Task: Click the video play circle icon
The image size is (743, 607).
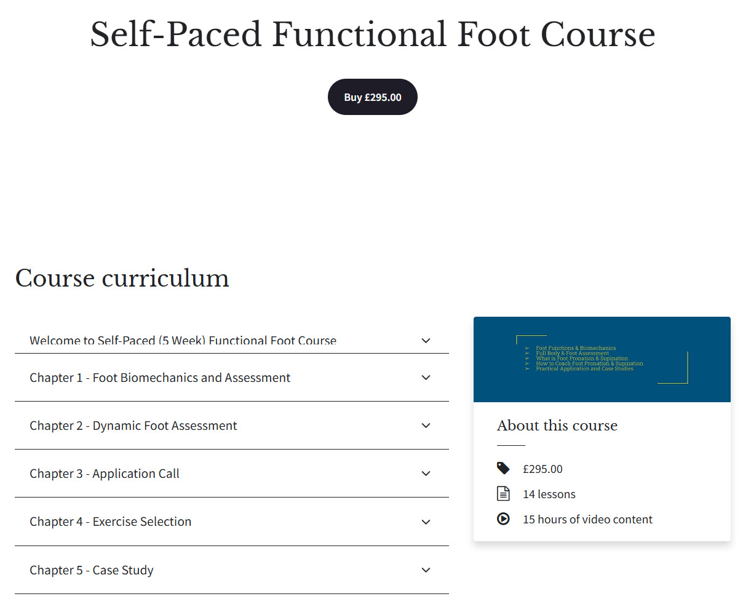Action: point(503,519)
